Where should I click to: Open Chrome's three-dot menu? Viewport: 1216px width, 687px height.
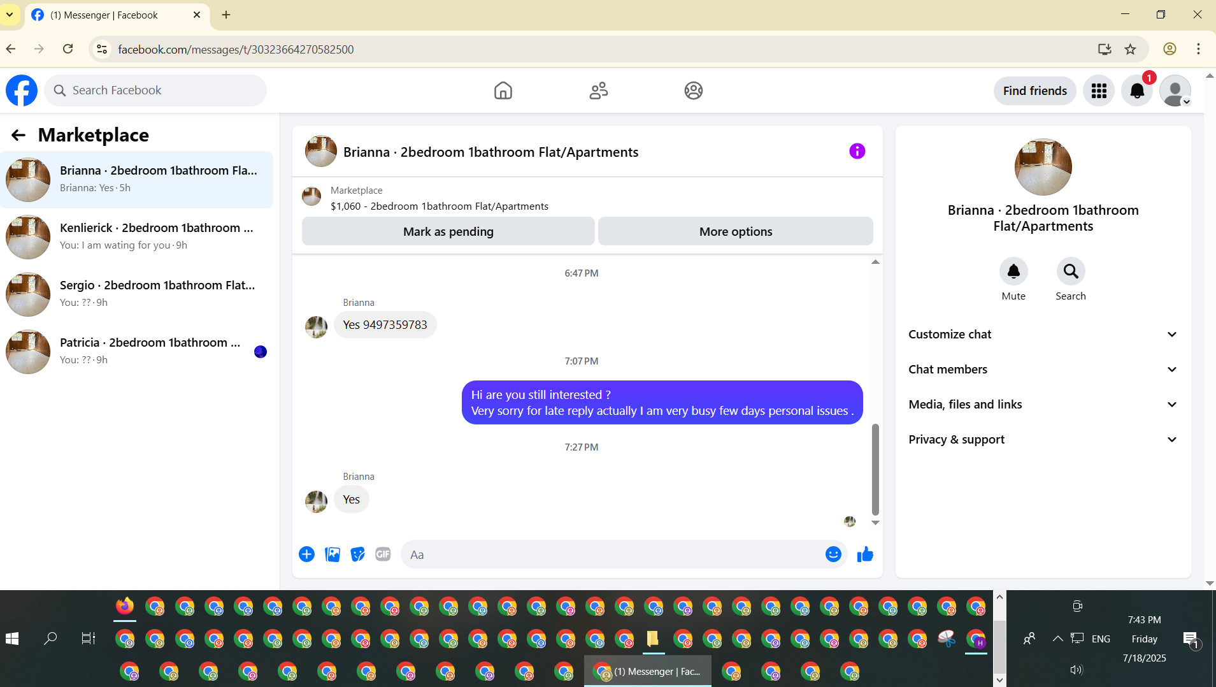(x=1198, y=49)
